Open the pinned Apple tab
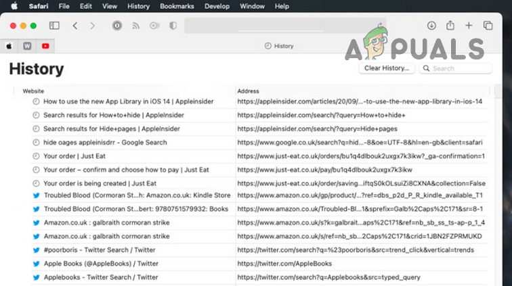 9,46
